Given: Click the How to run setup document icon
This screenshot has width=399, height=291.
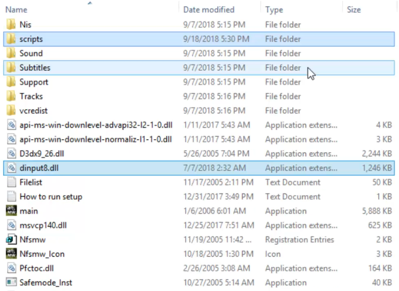Looking at the screenshot, I should [12, 197].
